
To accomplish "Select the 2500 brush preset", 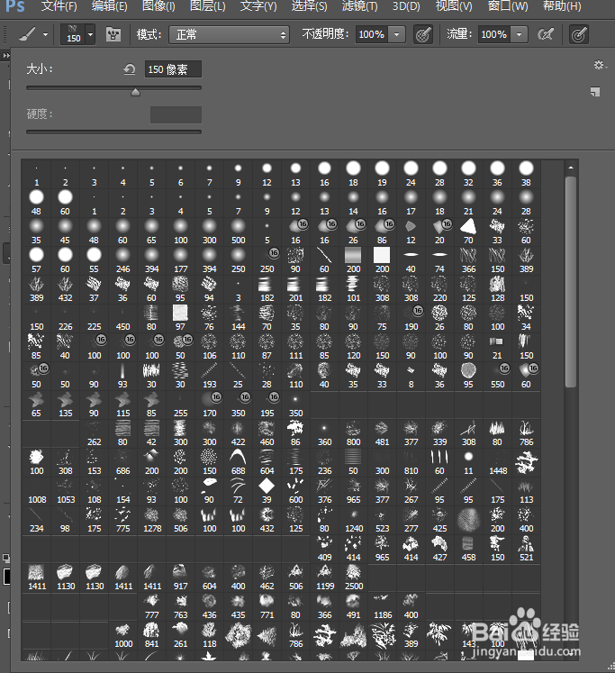I will (x=354, y=578).
